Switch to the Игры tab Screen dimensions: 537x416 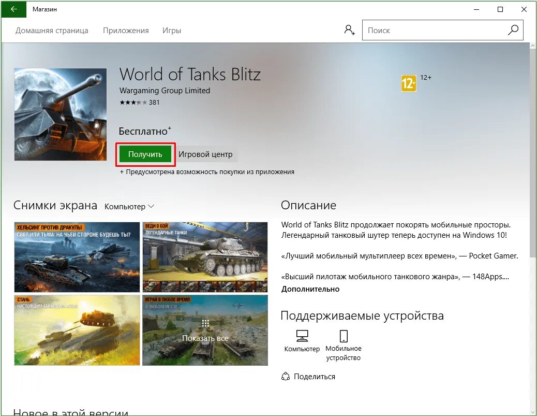(x=172, y=31)
